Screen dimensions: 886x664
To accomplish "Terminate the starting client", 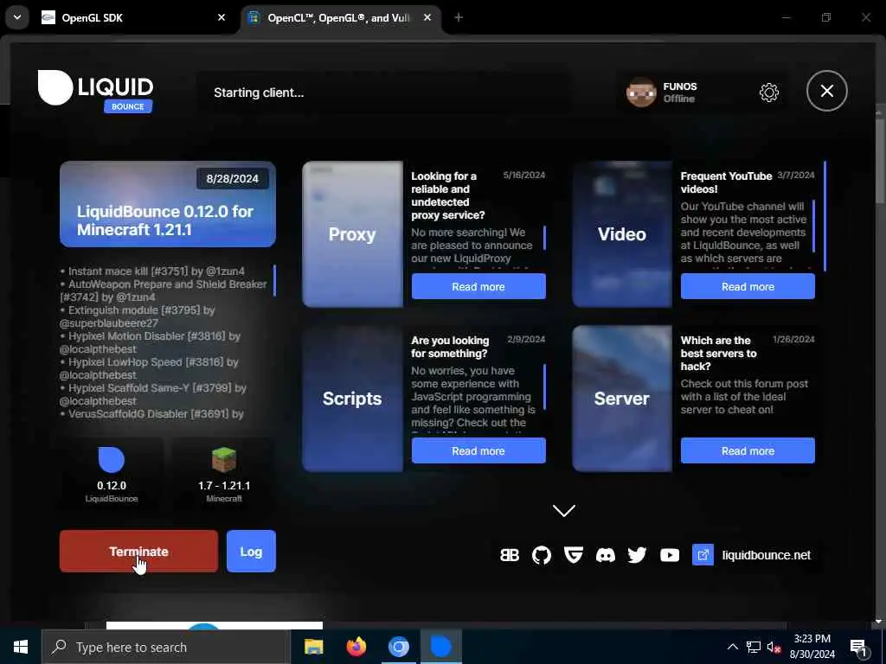I will point(138,551).
